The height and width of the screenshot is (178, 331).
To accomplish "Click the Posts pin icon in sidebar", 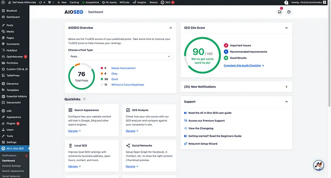I will 3,25.
